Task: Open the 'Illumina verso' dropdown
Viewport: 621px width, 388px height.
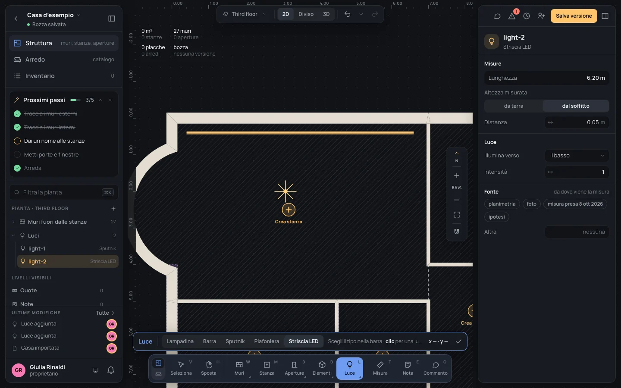Action: [577, 156]
